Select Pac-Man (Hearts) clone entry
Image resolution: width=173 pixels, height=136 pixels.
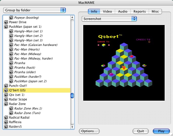coord(37,49)
